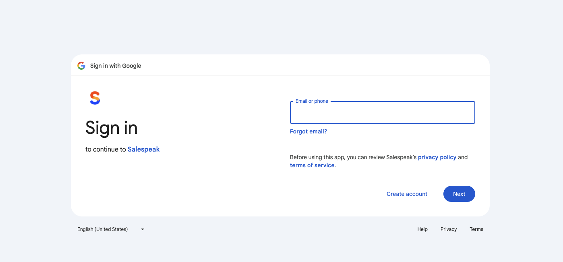
Task: Open the terms of service link
Action: coord(312,165)
